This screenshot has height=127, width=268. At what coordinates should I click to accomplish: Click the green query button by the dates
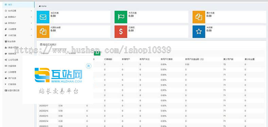(97, 54)
